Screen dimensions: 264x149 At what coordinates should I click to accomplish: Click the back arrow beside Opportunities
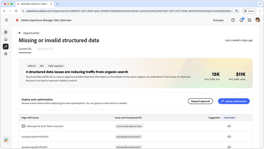(x=20, y=33)
